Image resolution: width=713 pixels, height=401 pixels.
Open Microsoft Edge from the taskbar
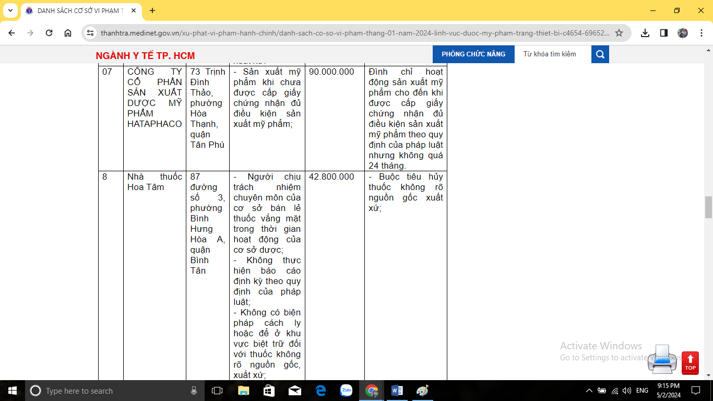(320, 391)
